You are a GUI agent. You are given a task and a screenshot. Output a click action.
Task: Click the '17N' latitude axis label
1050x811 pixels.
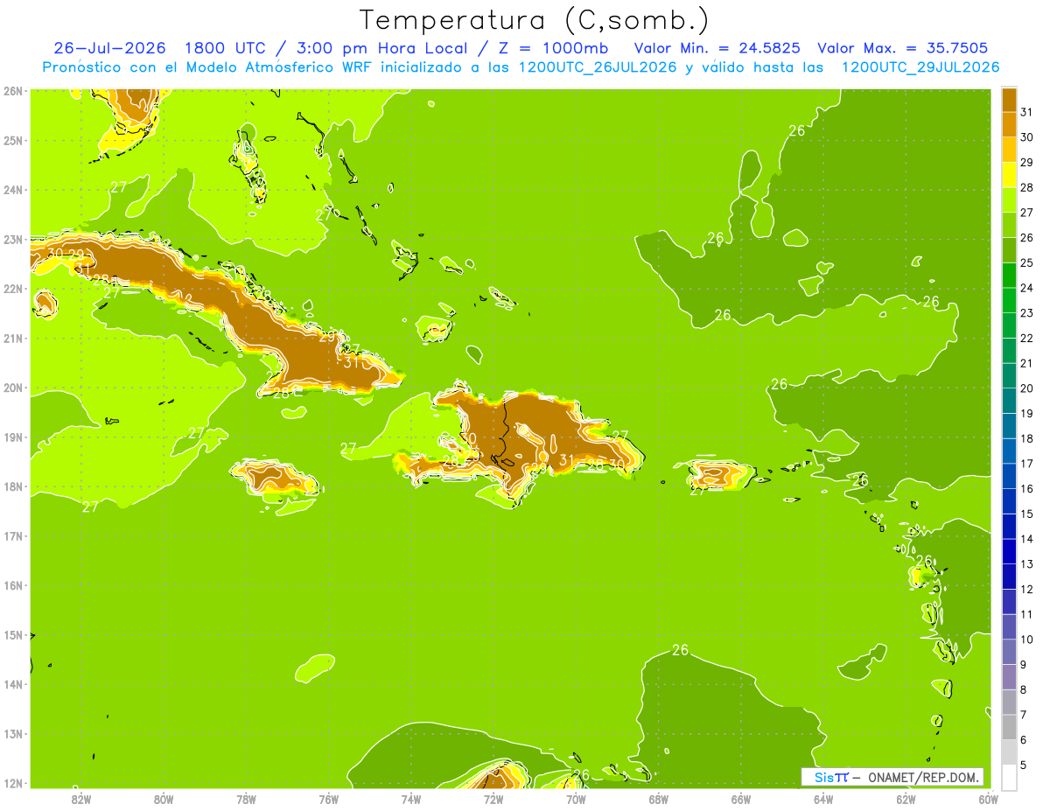(13, 535)
